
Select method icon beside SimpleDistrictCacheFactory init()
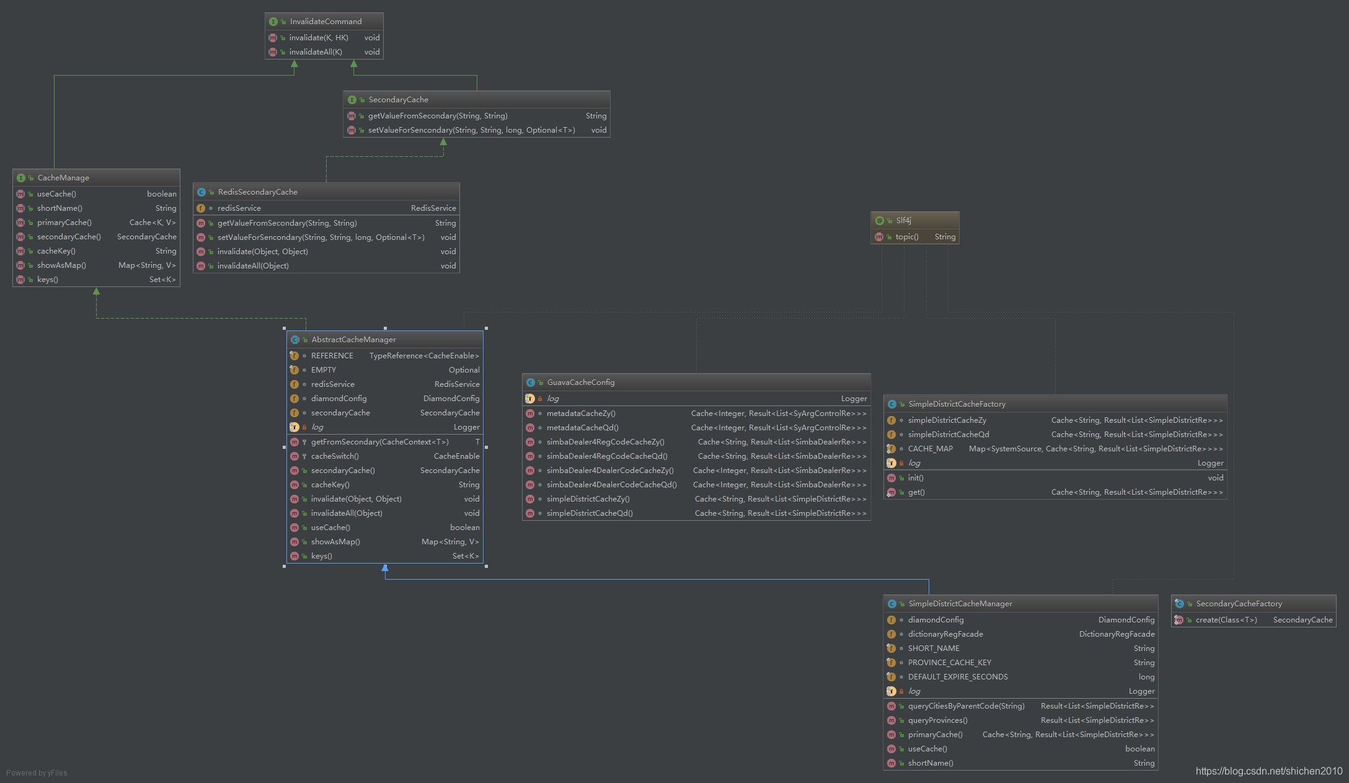(891, 478)
